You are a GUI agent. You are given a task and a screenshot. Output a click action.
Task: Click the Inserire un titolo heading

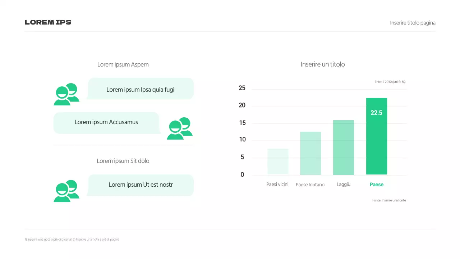[322, 64]
